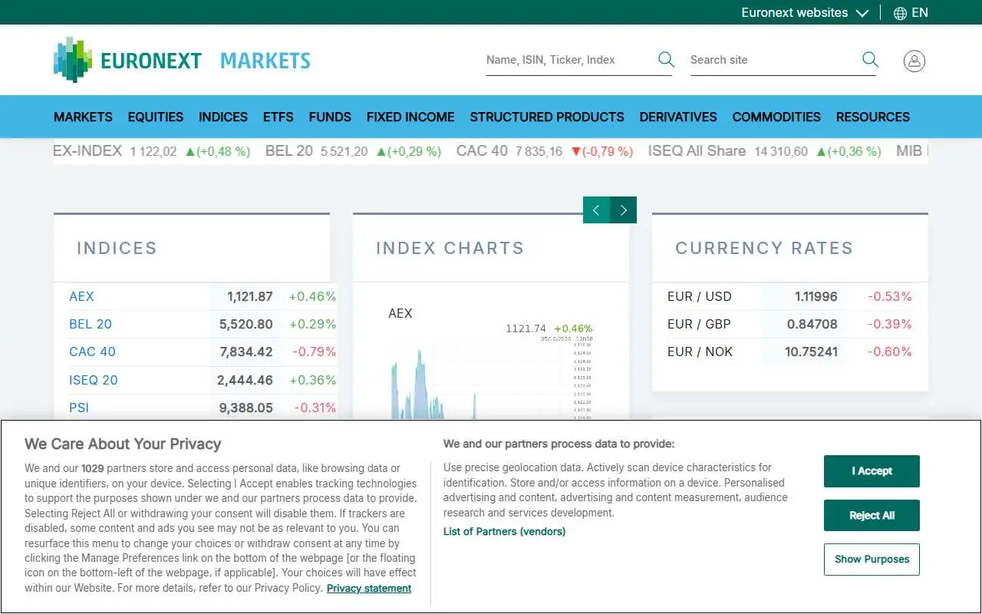Image resolution: width=982 pixels, height=614 pixels.
Task: Click the INDEX CHARTS heading
Action: (450, 248)
